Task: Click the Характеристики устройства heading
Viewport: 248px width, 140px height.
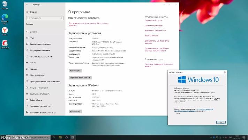Action: click(x=85, y=33)
